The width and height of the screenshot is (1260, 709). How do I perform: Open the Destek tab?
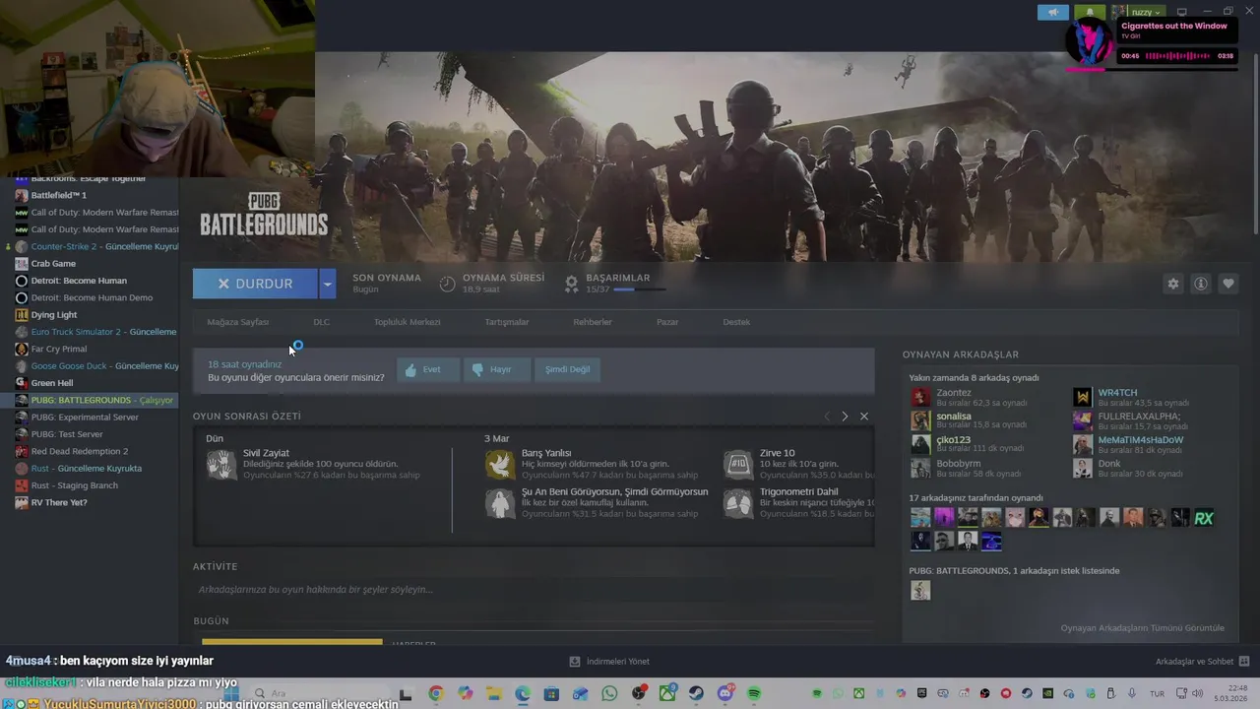pyautogui.click(x=736, y=322)
